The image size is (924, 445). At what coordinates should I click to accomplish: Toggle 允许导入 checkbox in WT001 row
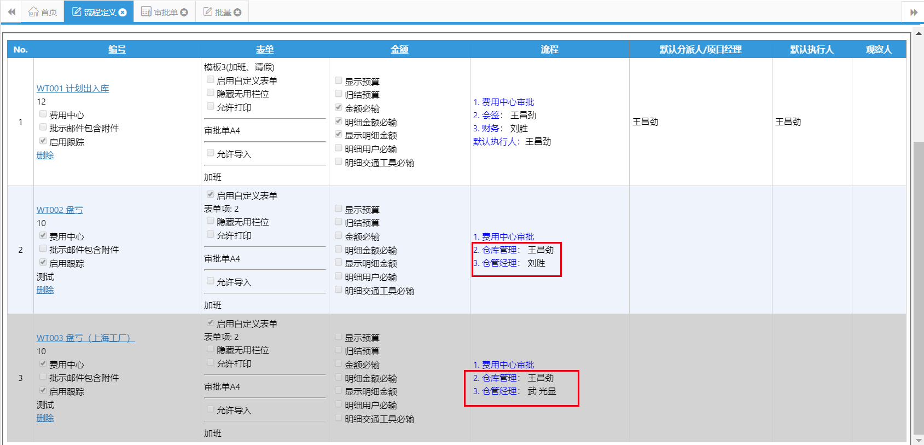210,153
